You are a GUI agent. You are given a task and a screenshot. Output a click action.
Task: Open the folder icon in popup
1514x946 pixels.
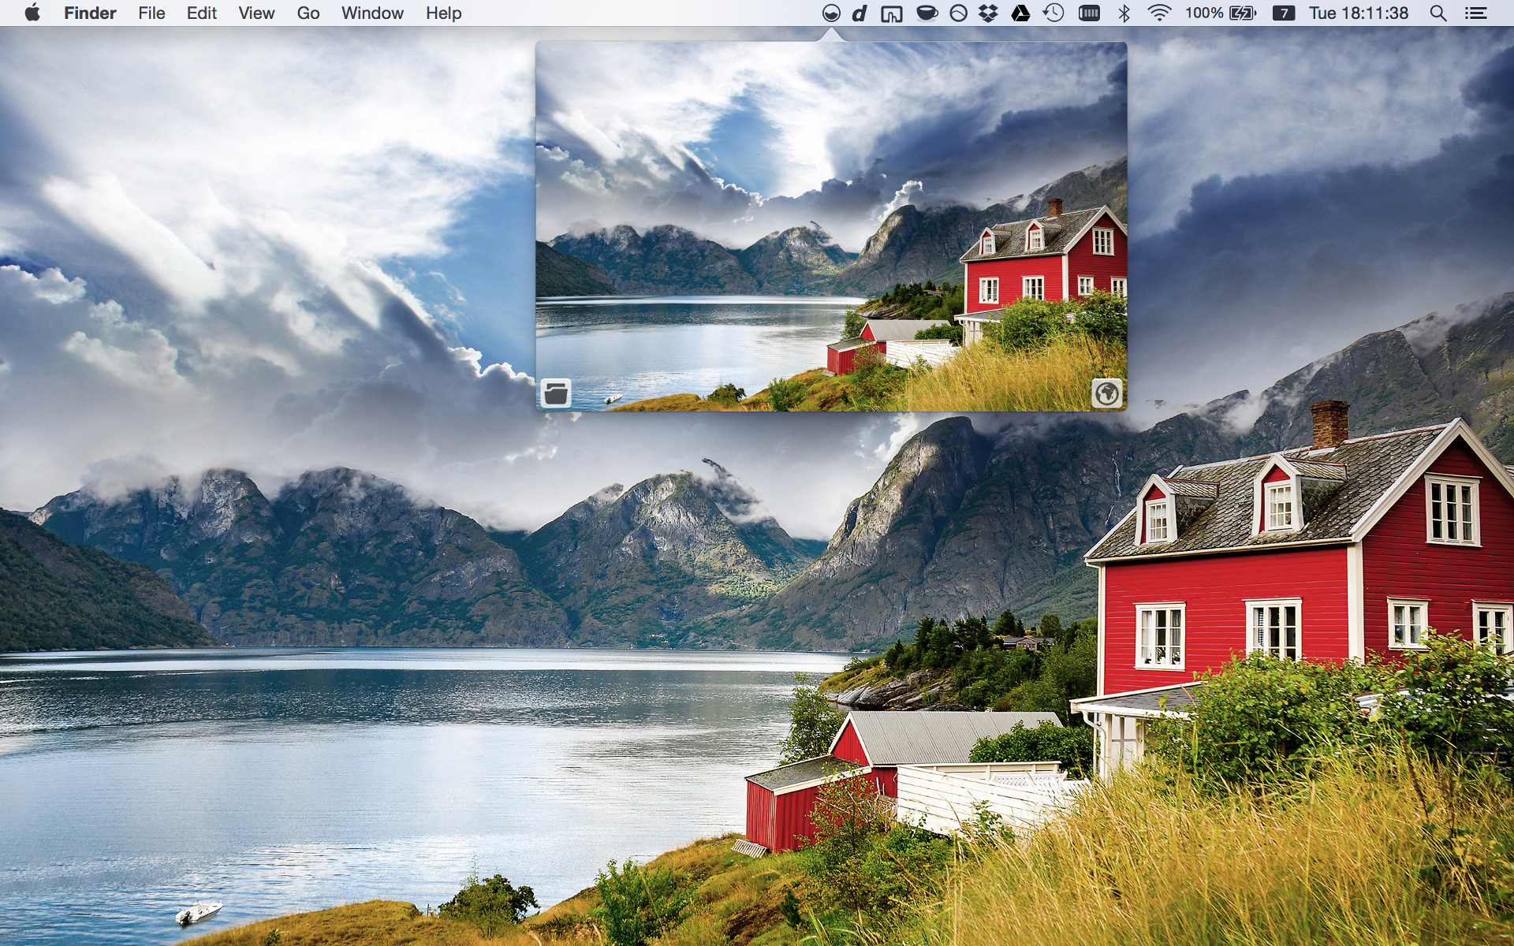[556, 393]
